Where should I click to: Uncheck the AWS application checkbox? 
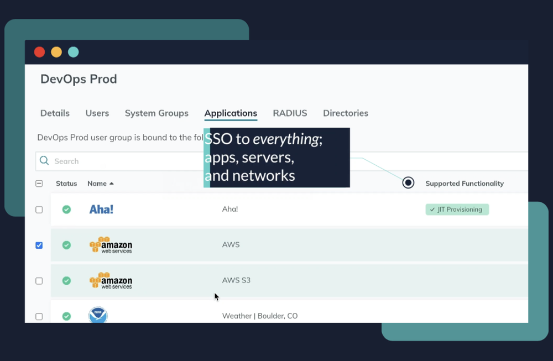tap(39, 245)
